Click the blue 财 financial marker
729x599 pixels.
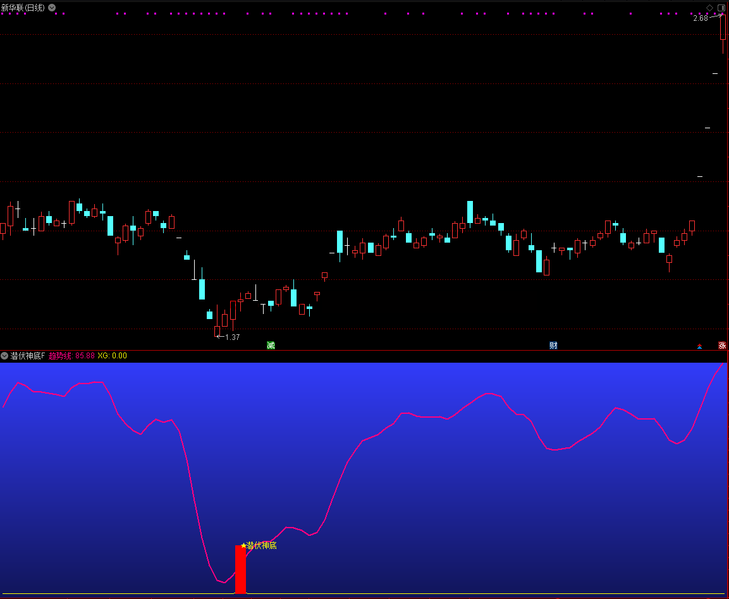pos(553,345)
